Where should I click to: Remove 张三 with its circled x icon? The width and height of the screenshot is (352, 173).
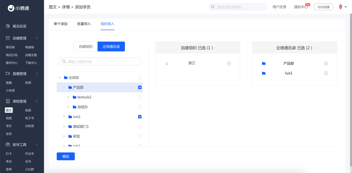(x=229, y=63)
